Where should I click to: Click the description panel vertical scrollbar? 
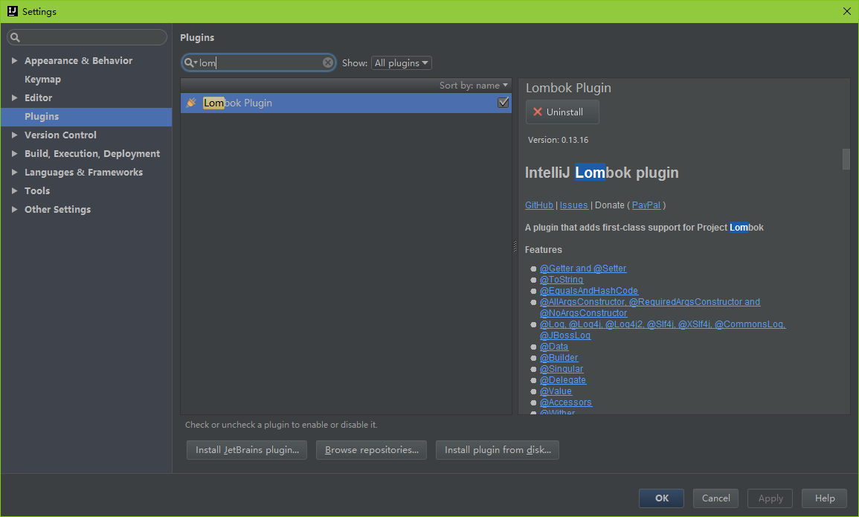[846, 159]
